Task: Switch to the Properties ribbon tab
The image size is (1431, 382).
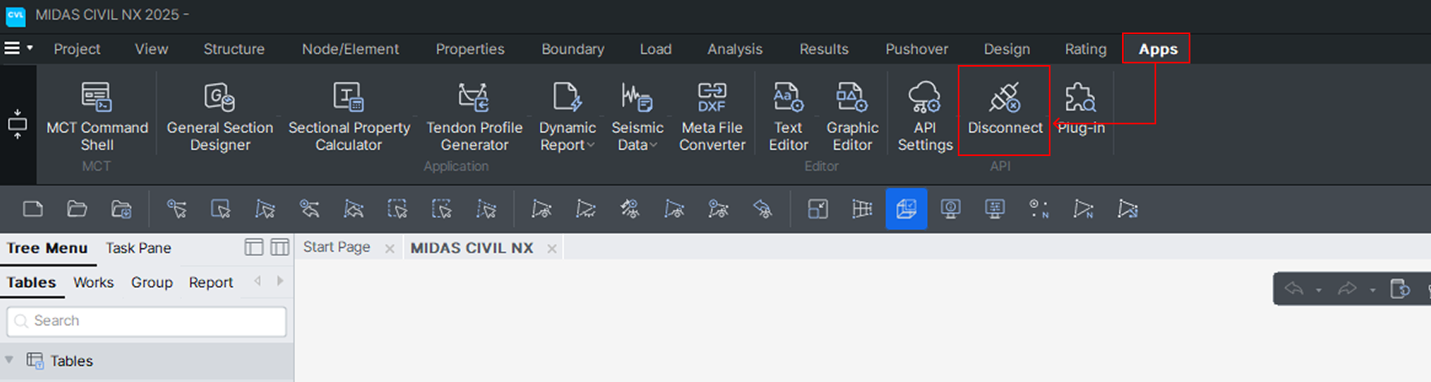Action: pos(470,49)
